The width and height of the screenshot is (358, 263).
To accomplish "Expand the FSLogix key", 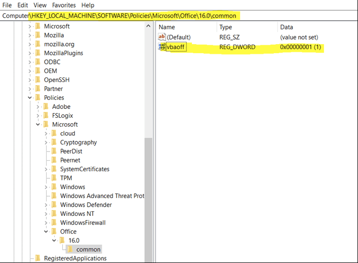I will (x=38, y=116).
